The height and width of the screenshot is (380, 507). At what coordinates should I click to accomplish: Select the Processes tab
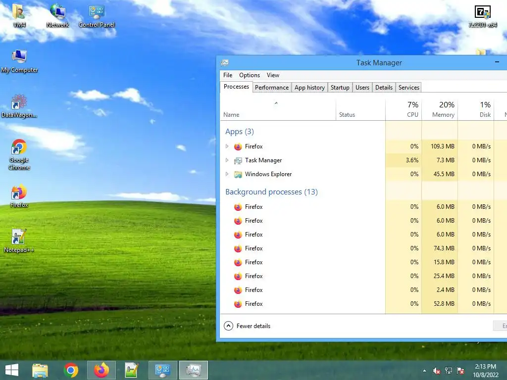click(x=236, y=87)
